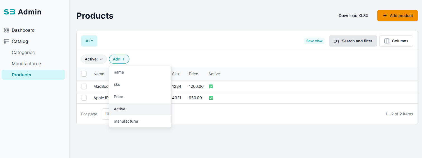Click the SB Admin logo icon
Viewport: 422px width, 158px height.
pyautogui.click(x=9, y=12)
